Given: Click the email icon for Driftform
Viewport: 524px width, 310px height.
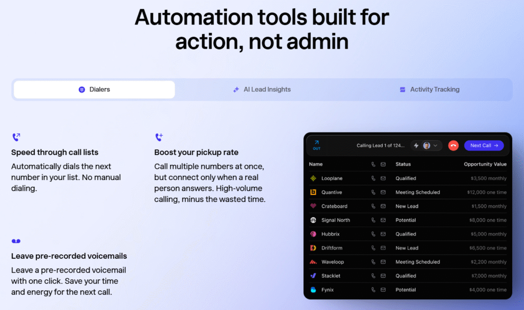Looking at the screenshot, I should (x=382, y=248).
